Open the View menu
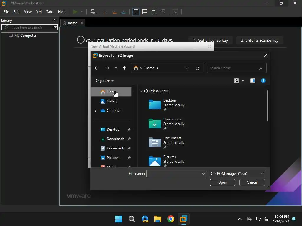Image resolution: width=302 pixels, height=226 pixels. point(28,12)
